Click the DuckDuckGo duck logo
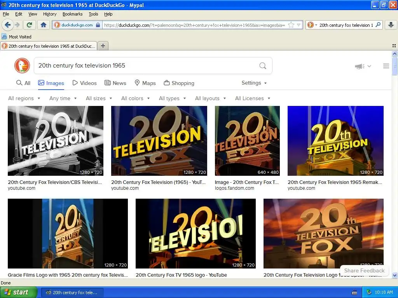The height and width of the screenshot is (298, 398). tap(22, 65)
